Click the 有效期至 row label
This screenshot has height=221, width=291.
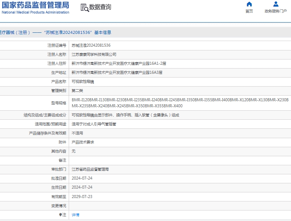point(59,197)
